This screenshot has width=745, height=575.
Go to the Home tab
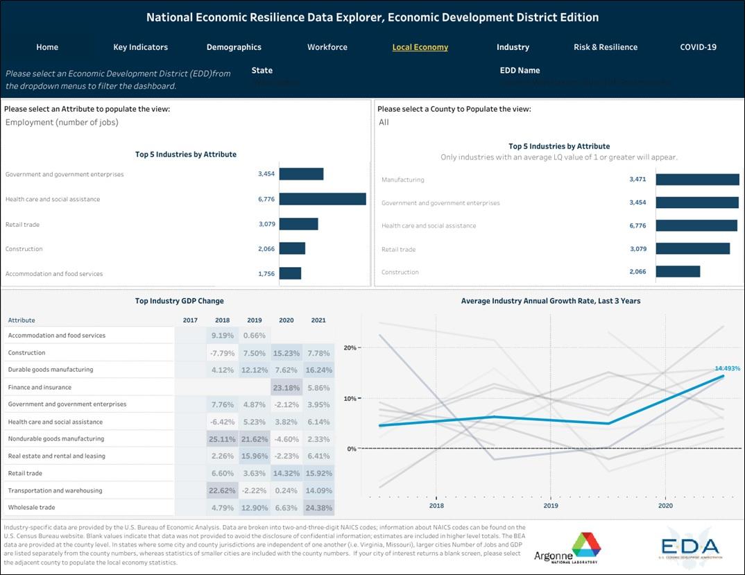pyautogui.click(x=46, y=46)
